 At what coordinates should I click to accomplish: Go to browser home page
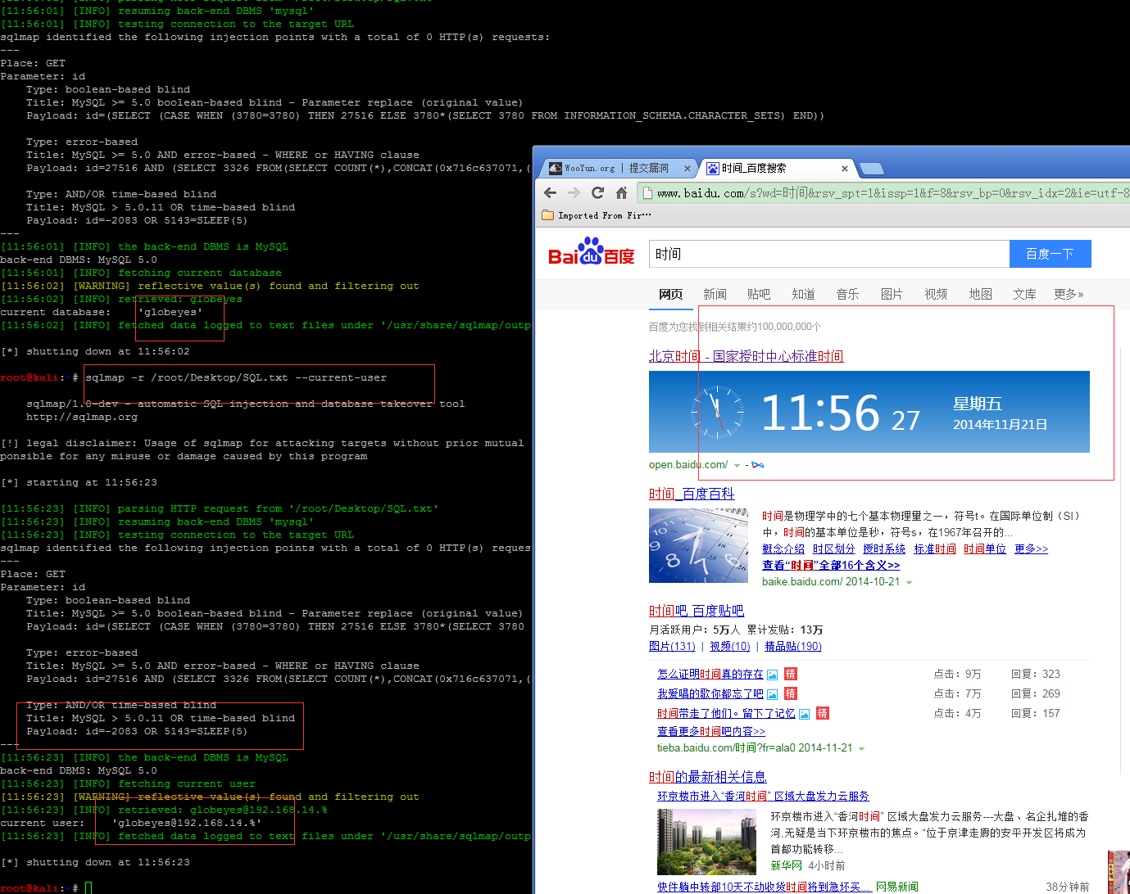621,193
